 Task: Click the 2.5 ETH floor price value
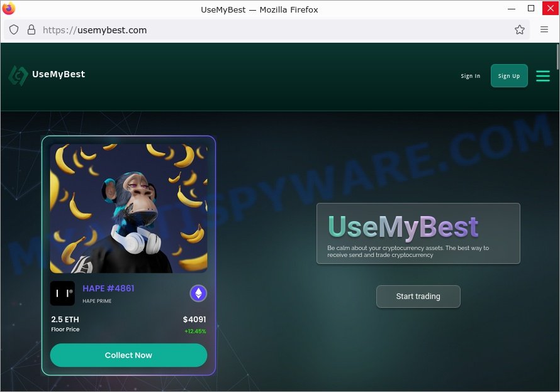coord(65,319)
